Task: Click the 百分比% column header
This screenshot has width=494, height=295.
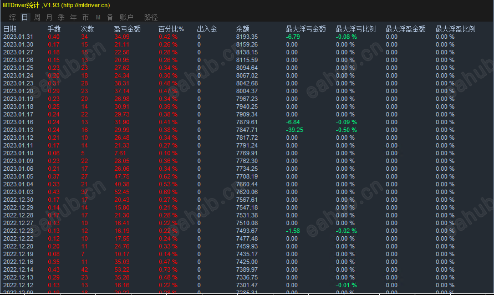Action: pos(171,29)
